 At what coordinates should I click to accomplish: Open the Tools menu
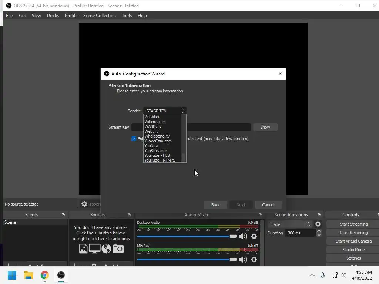[x=127, y=16]
